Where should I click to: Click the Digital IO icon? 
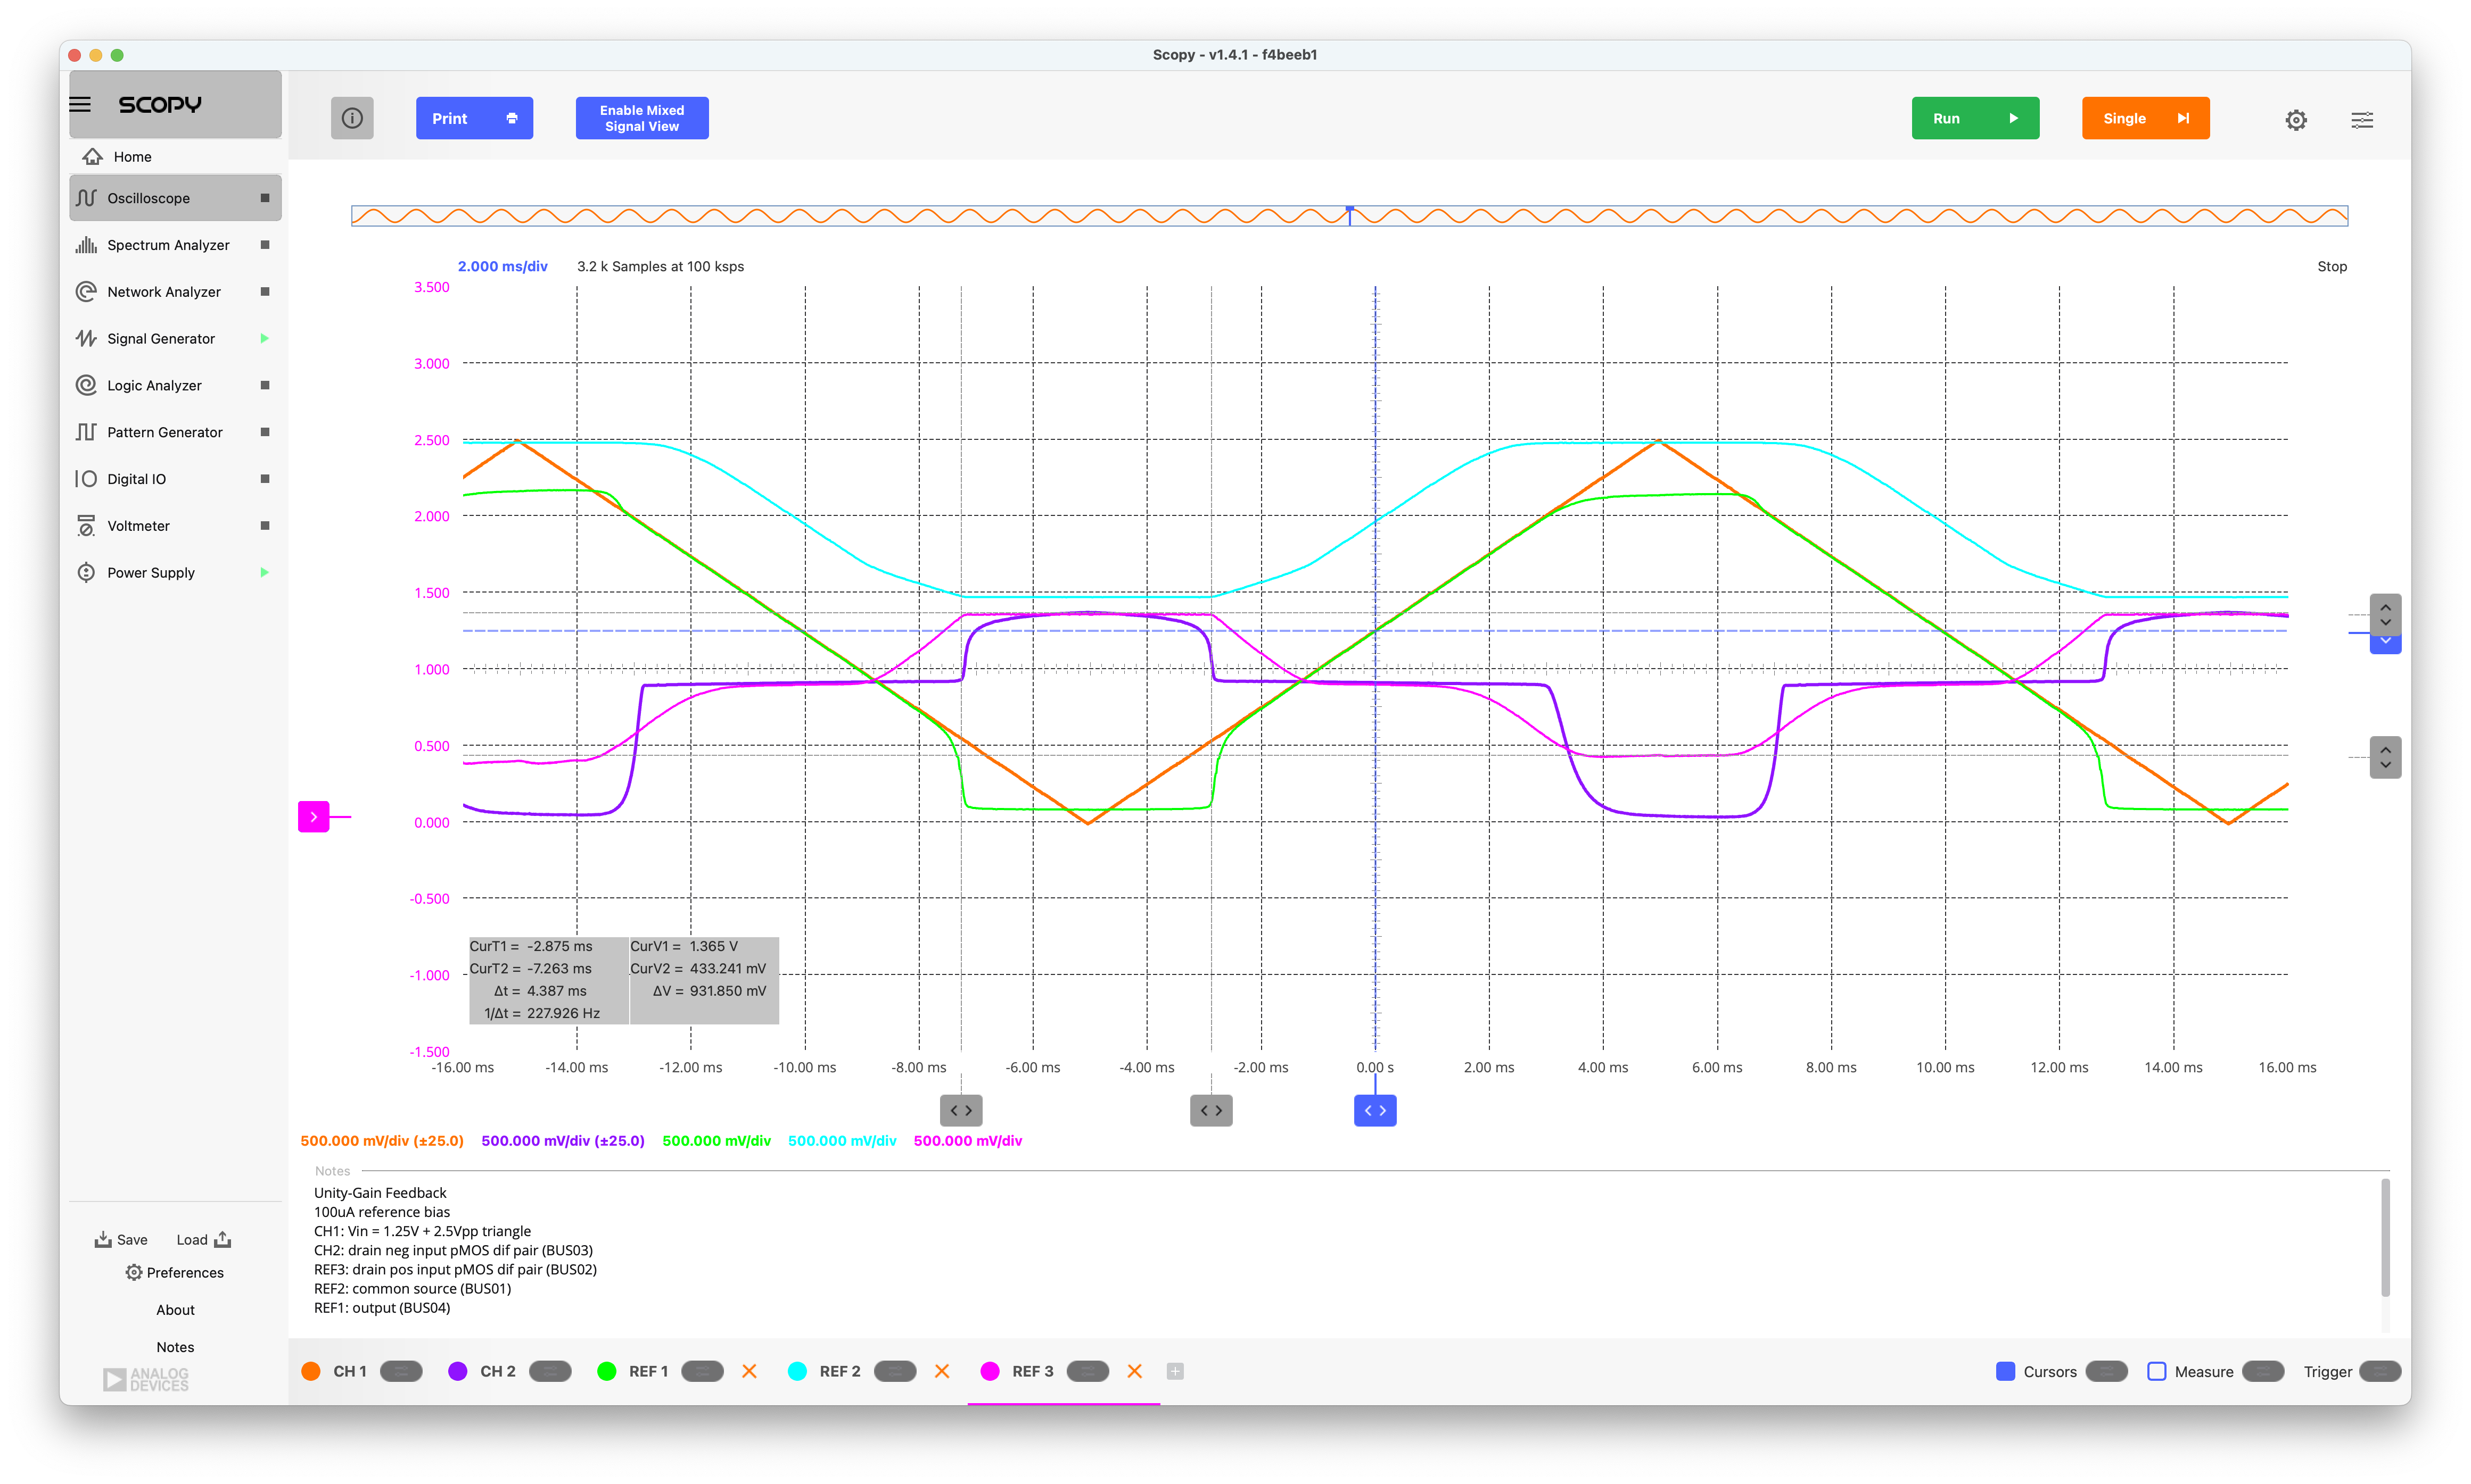click(x=86, y=479)
